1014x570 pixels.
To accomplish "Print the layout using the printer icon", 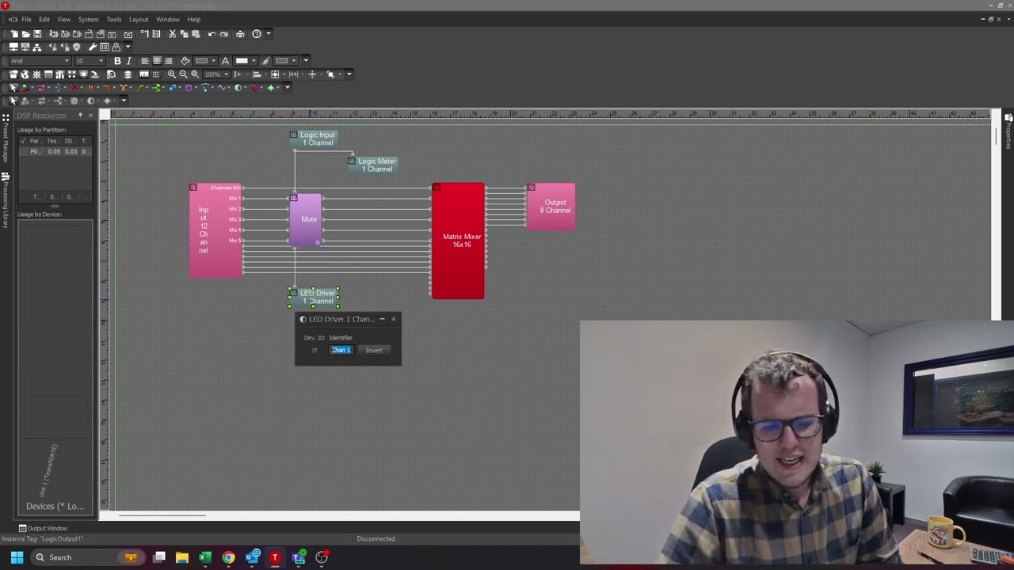I will pyautogui.click(x=240, y=34).
